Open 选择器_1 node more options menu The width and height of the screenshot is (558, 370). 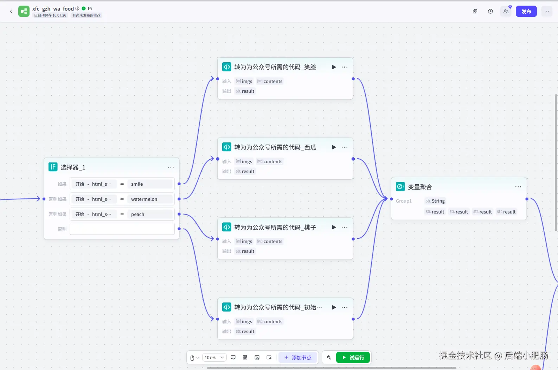click(171, 167)
